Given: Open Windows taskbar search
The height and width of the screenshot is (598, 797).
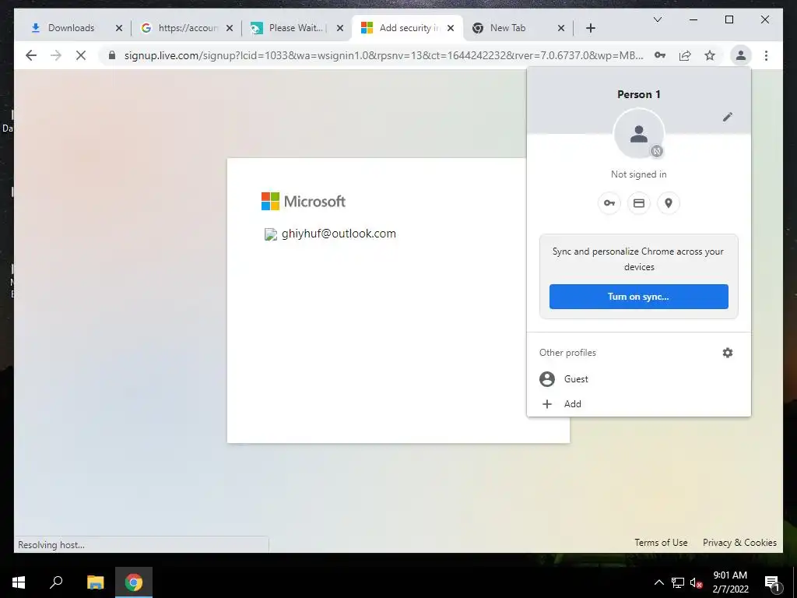Looking at the screenshot, I should (56, 582).
